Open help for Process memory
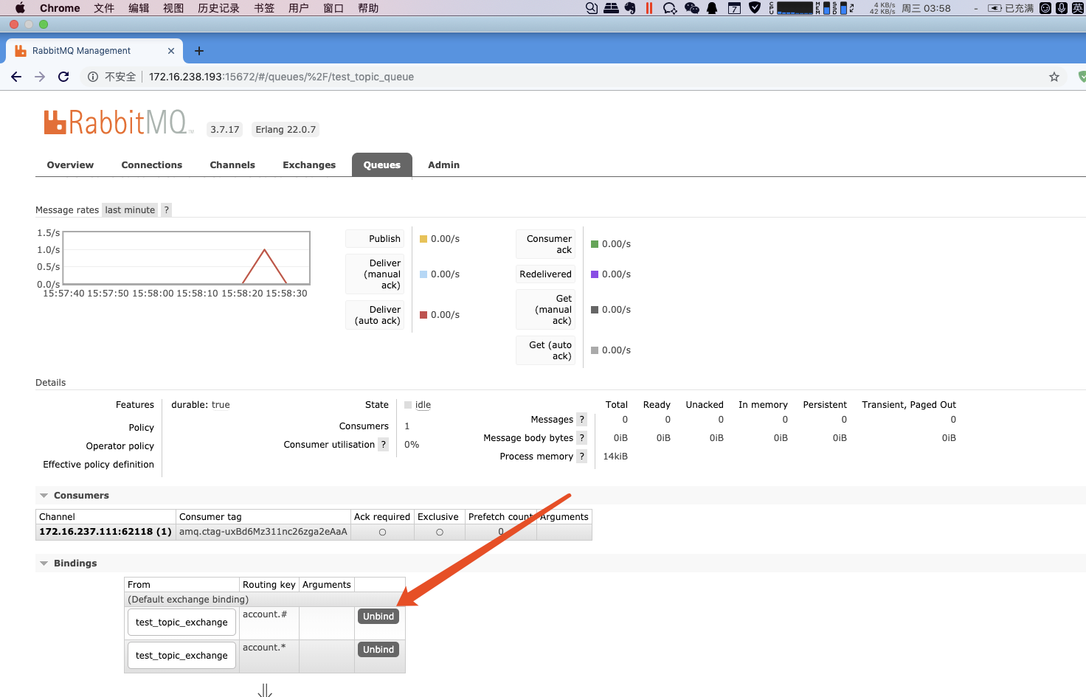This screenshot has width=1086, height=697. [581, 456]
